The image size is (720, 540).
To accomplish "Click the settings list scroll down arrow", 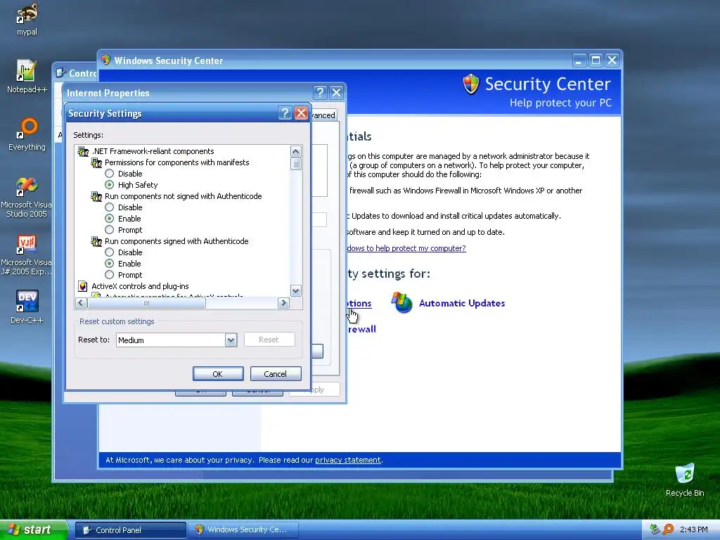I will (296, 290).
